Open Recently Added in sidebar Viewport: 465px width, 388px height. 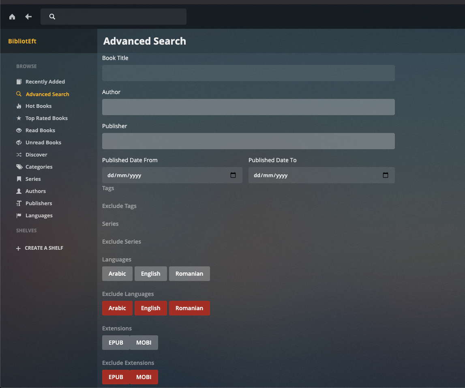coord(45,81)
